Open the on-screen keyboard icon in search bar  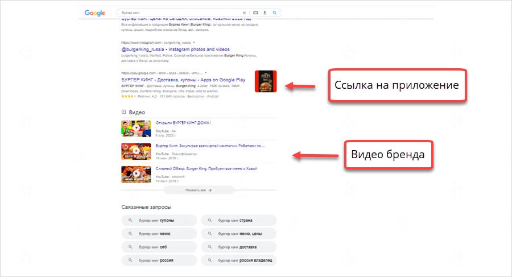(x=255, y=13)
